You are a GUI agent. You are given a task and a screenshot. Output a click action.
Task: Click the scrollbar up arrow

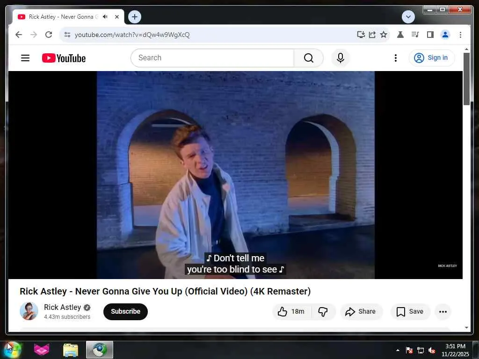tap(466, 49)
